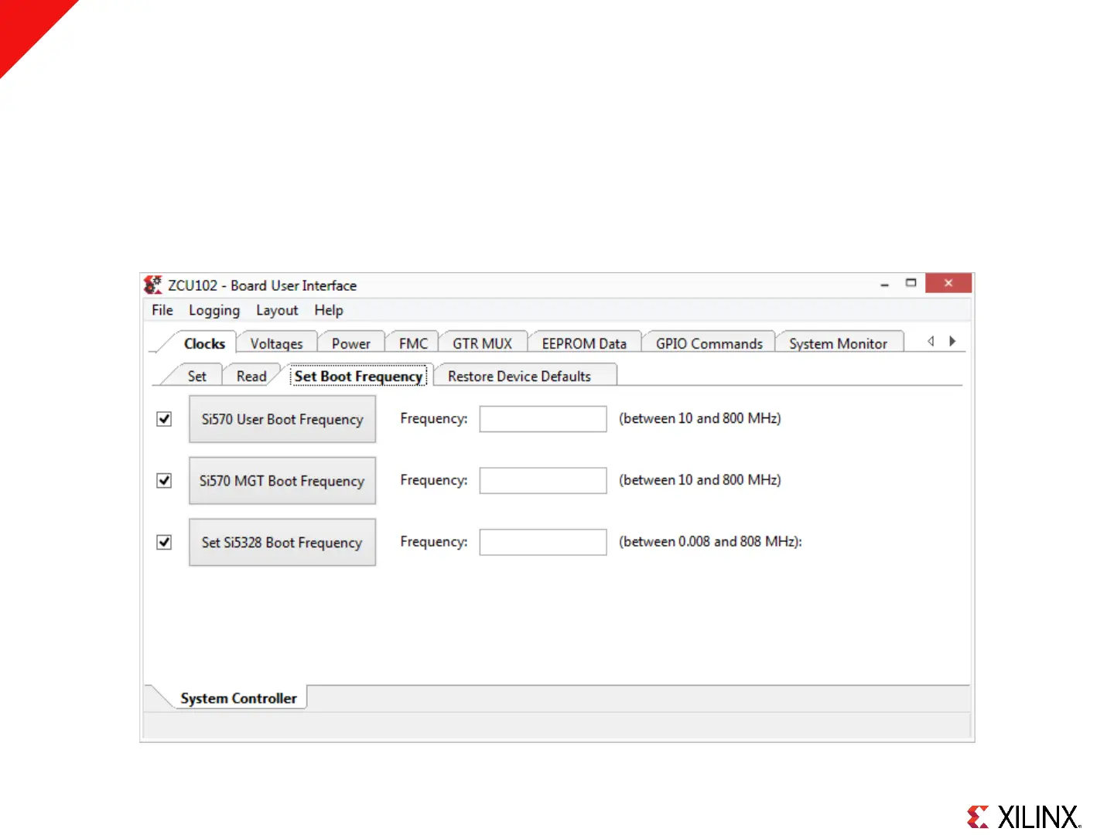Select the Set Boot Frequency sub-tab
1114x835 pixels.
click(358, 376)
